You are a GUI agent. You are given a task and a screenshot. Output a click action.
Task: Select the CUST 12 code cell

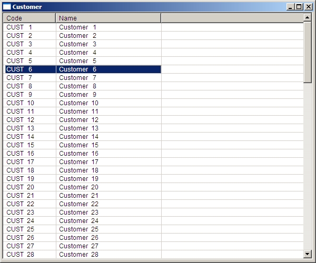click(29, 120)
